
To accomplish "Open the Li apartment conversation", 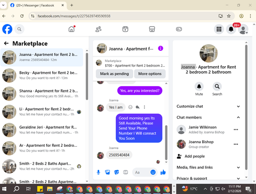I will coord(42,111).
